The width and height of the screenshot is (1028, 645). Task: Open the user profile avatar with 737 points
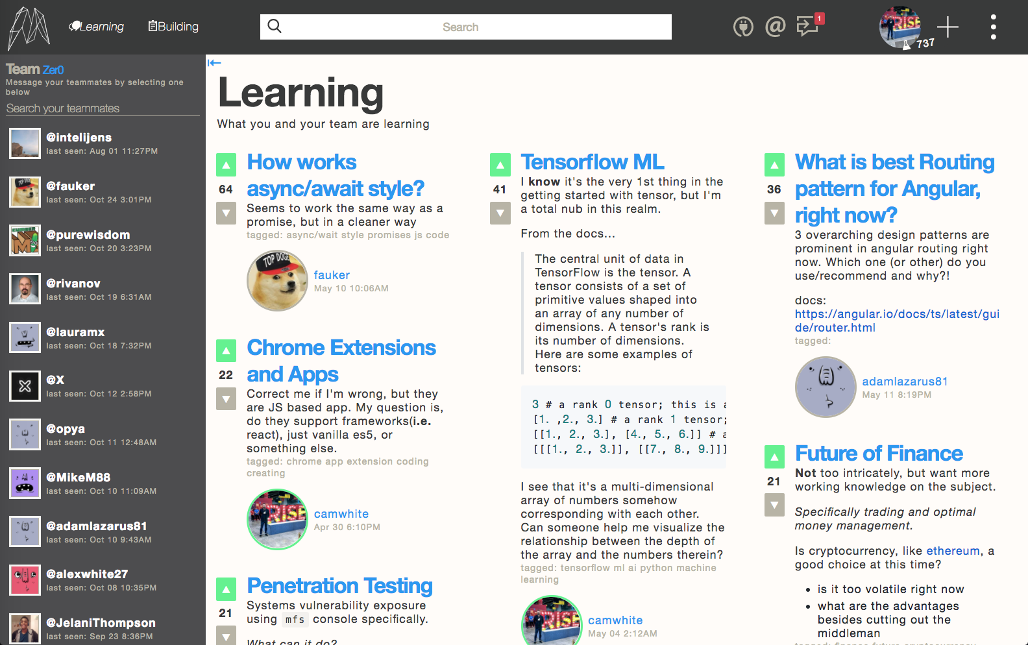point(900,27)
